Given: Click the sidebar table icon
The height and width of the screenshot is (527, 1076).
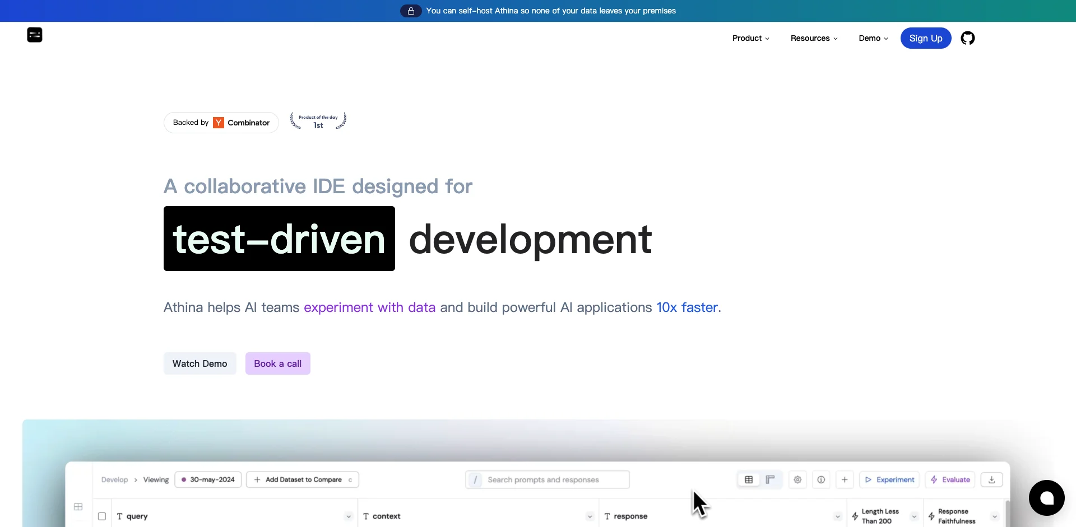Looking at the screenshot, I should point(78,507).
